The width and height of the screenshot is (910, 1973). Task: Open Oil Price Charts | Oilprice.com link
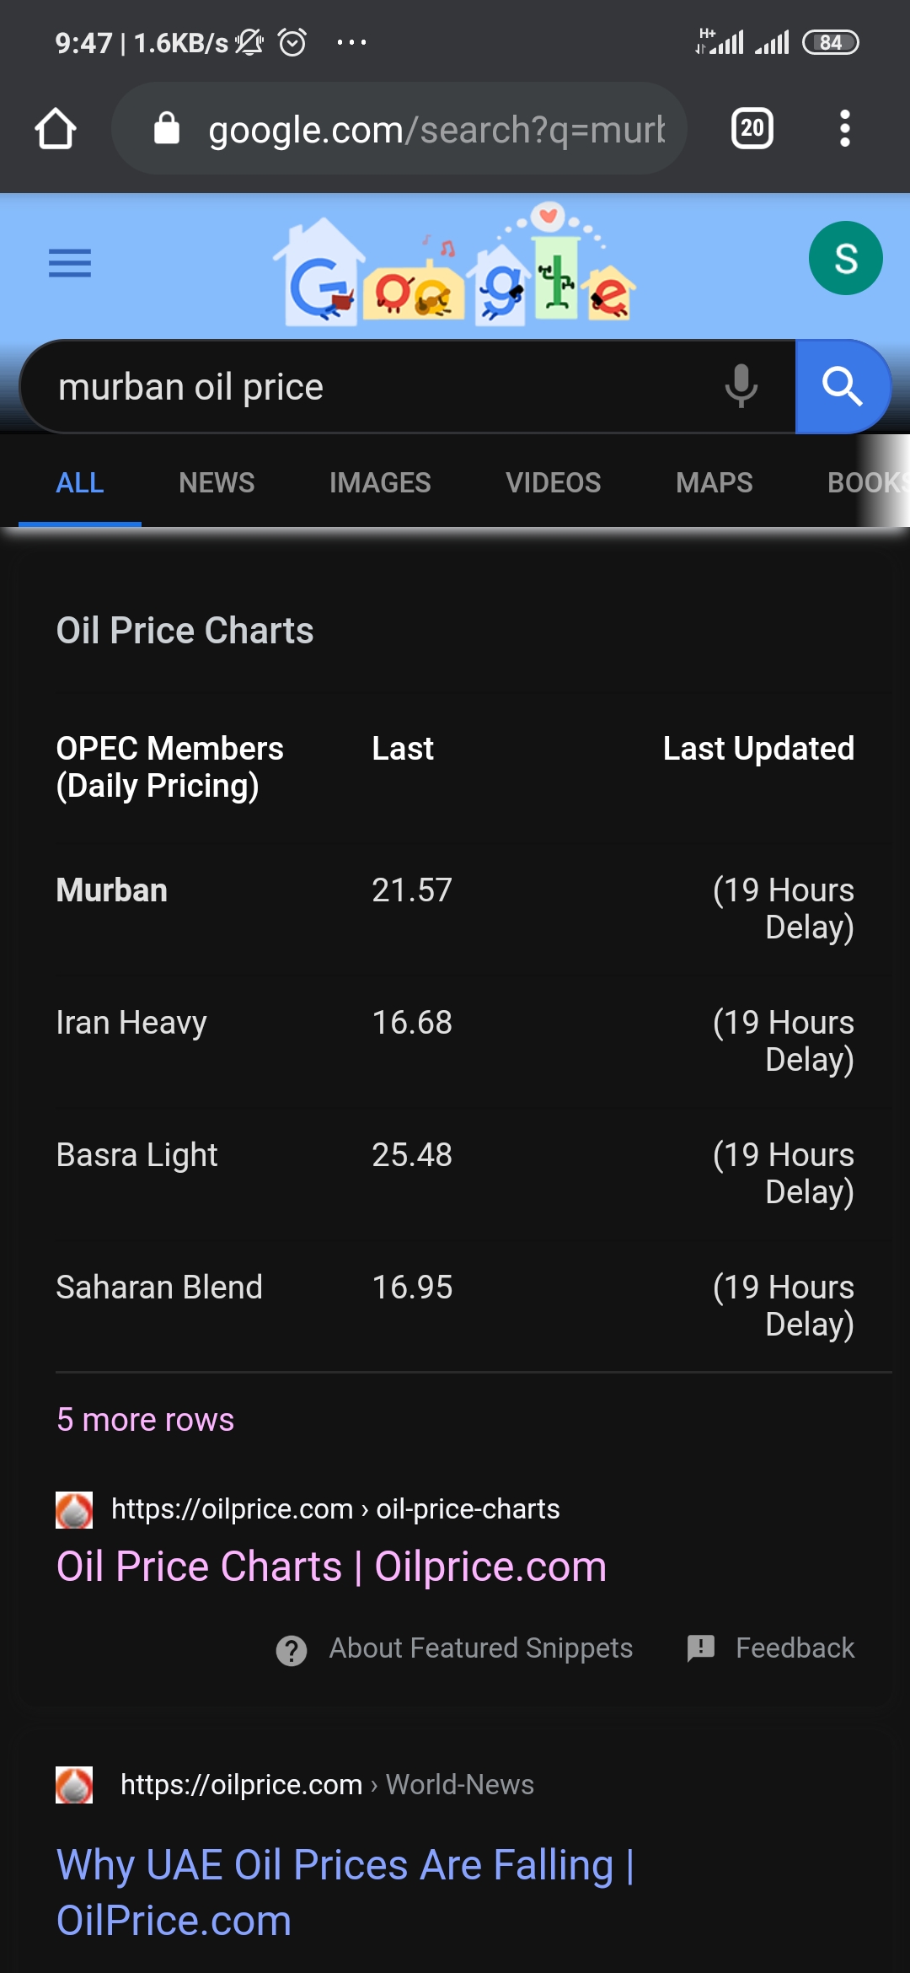click(x=331, y=1567)
